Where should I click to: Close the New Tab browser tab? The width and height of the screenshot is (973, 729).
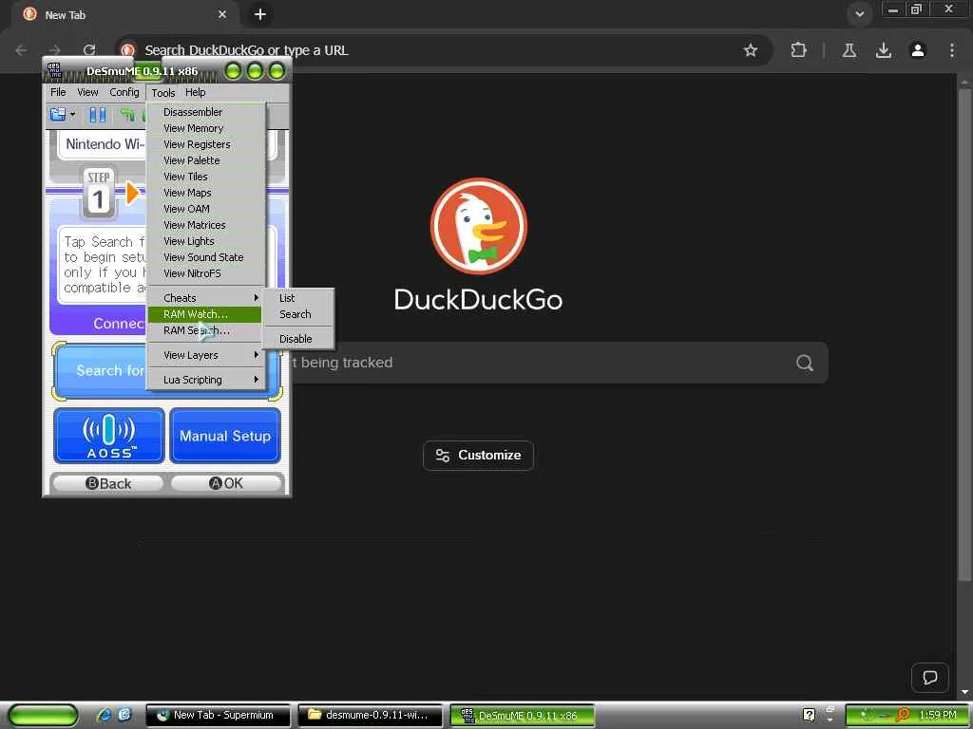click(222, 14)
